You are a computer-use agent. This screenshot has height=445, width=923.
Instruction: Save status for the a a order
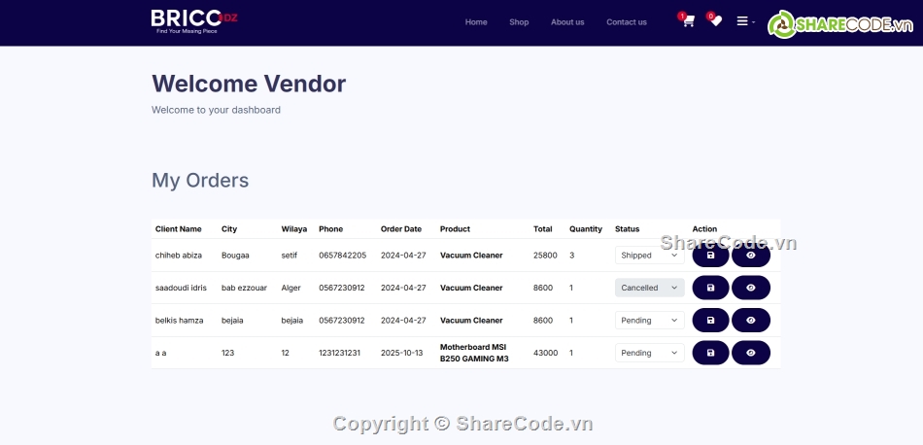pyautogui.click(x=710, y=353)
